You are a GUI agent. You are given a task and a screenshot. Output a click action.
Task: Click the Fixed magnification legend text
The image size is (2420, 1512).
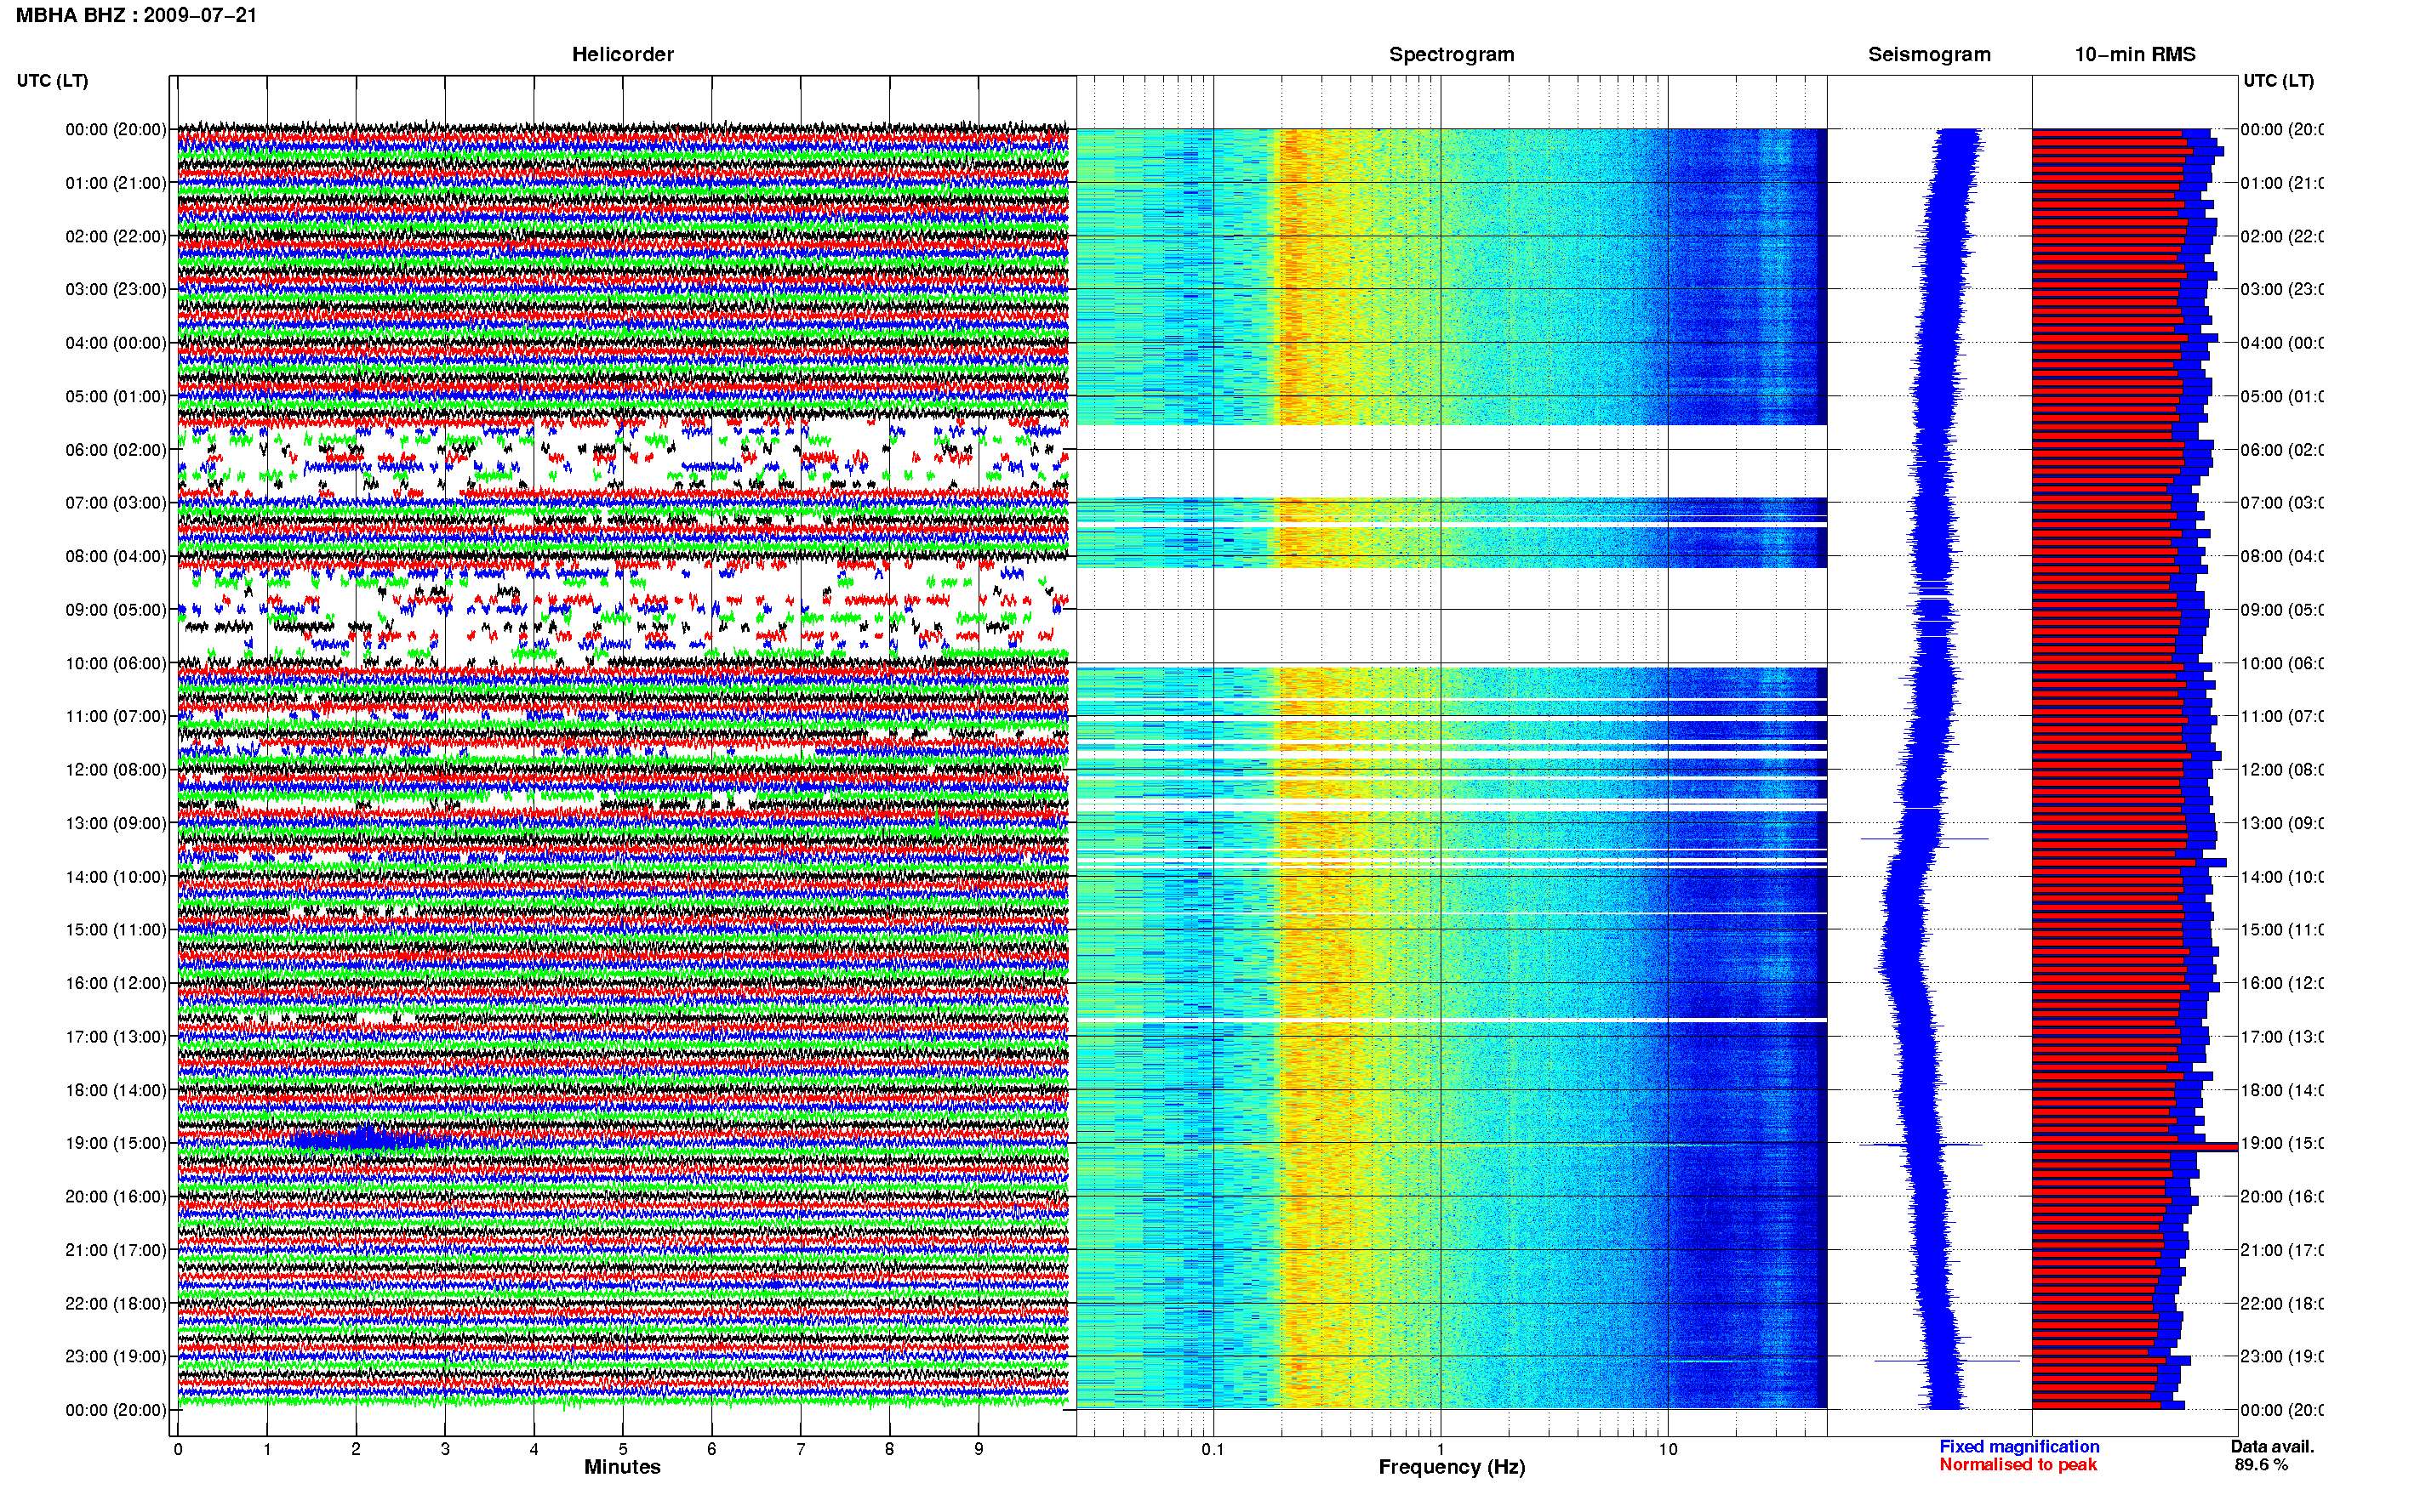2019,1447
